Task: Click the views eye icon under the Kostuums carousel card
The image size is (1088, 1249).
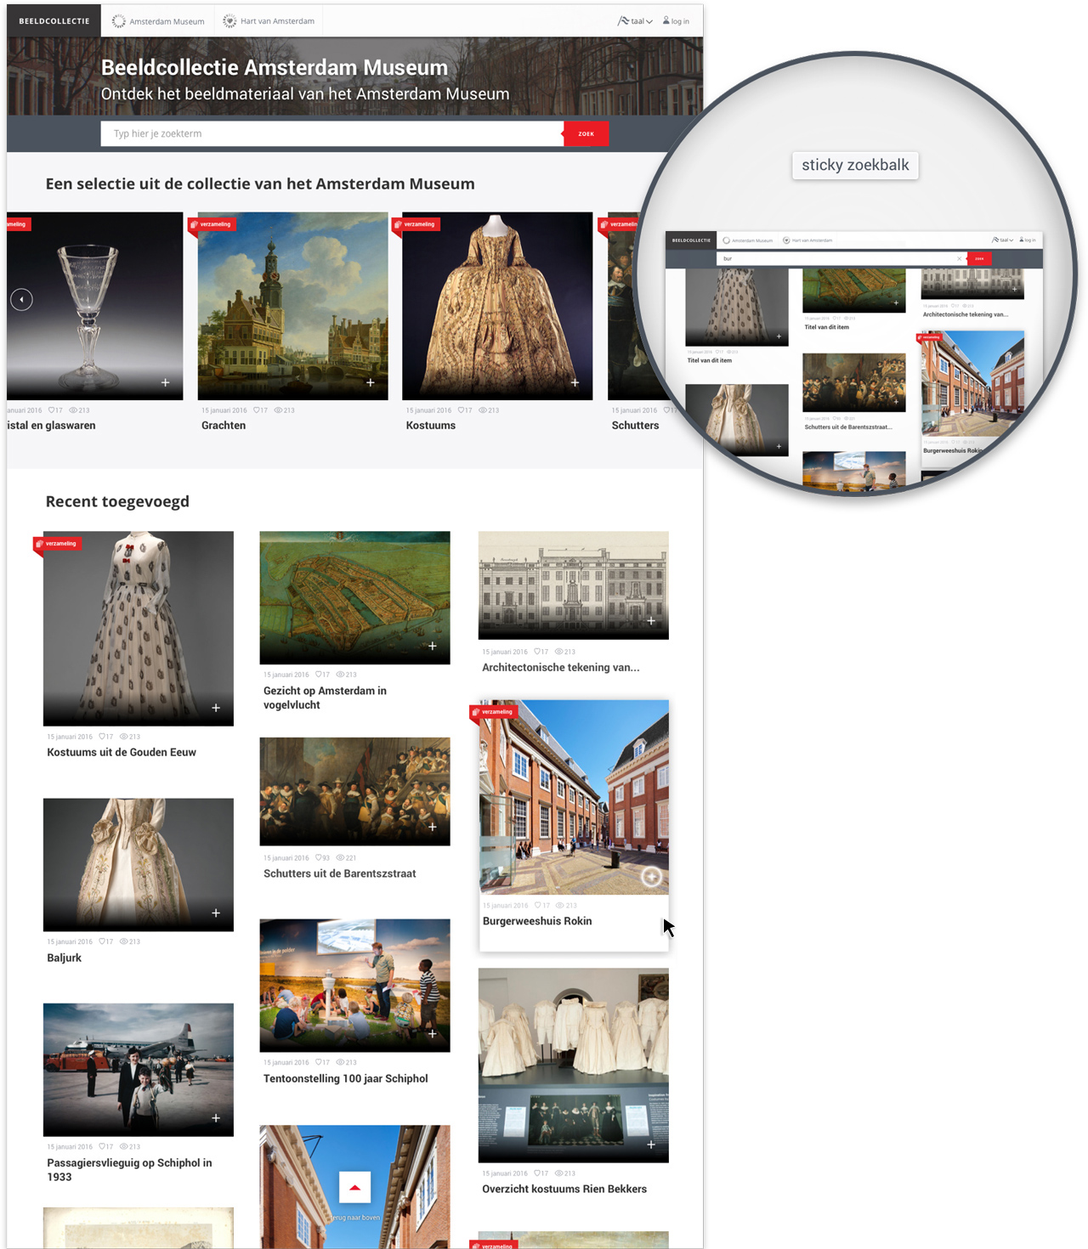Action: (x=482, y=410)
